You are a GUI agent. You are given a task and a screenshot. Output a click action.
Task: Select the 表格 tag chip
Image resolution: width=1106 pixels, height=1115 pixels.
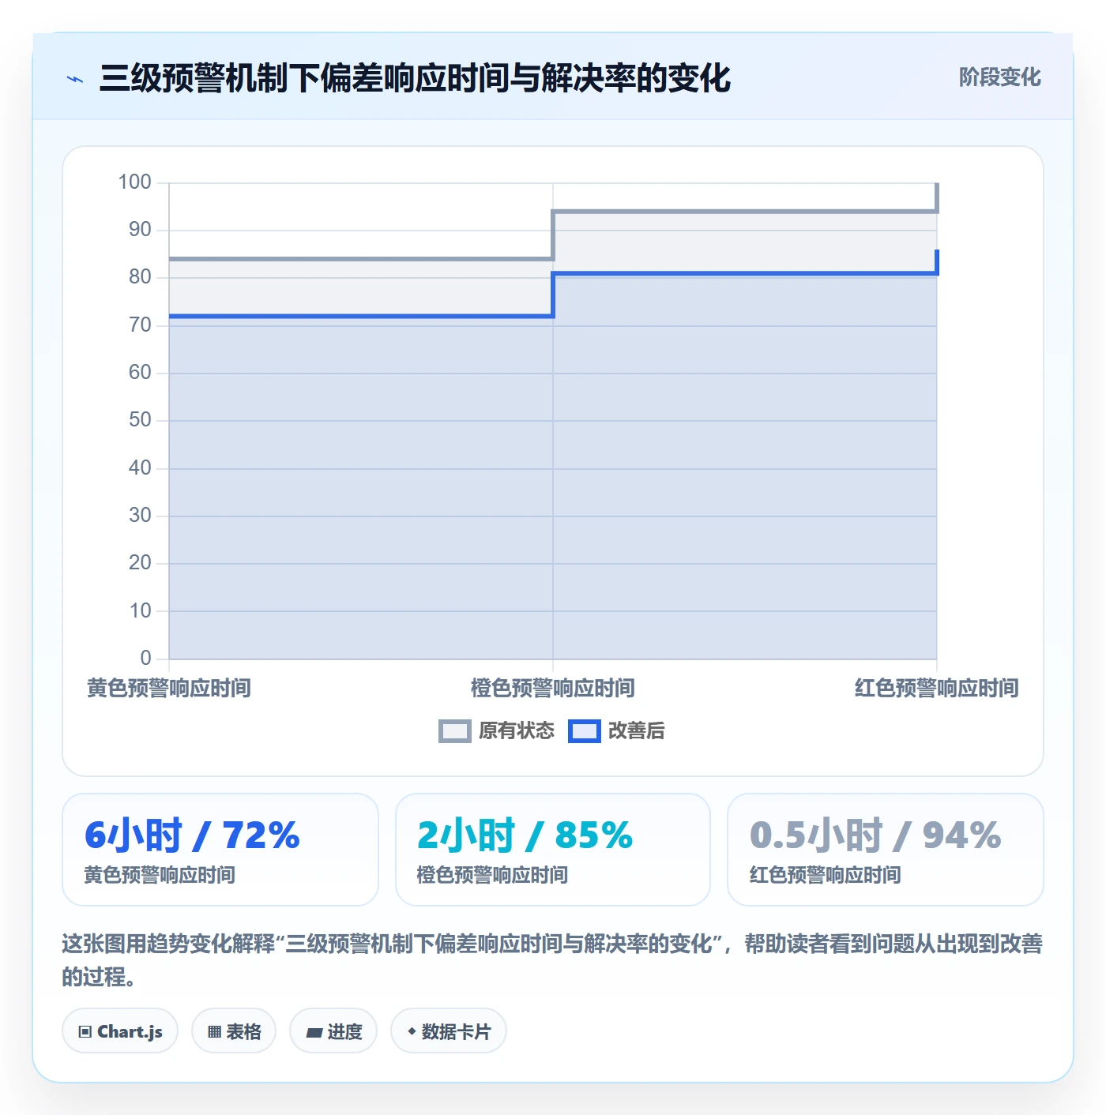234,1031
